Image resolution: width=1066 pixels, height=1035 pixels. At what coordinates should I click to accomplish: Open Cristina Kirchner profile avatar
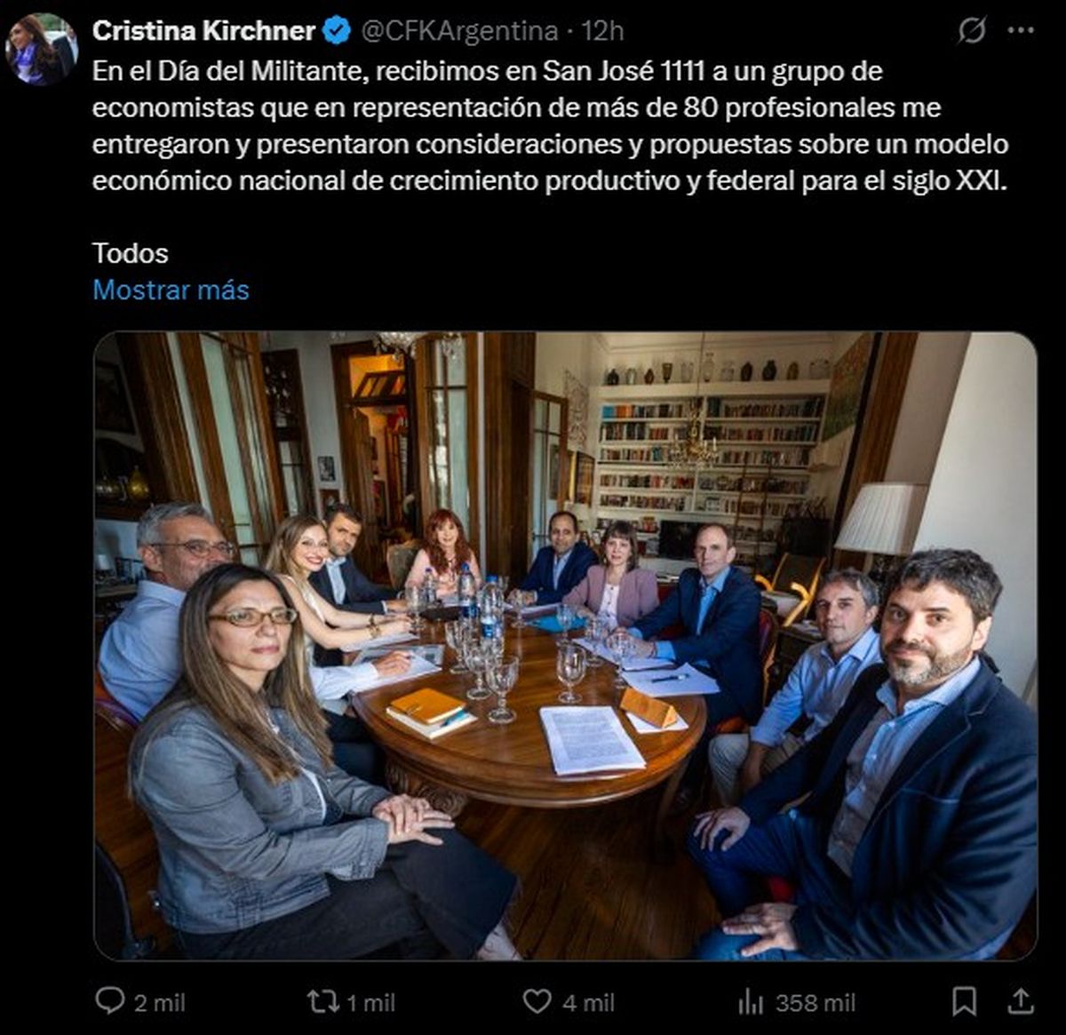pyautogui.click(x=41, y=49)
